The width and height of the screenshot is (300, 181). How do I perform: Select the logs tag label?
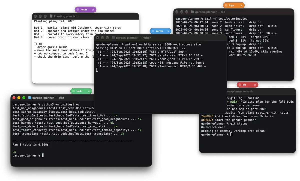(x=231, y=5)
